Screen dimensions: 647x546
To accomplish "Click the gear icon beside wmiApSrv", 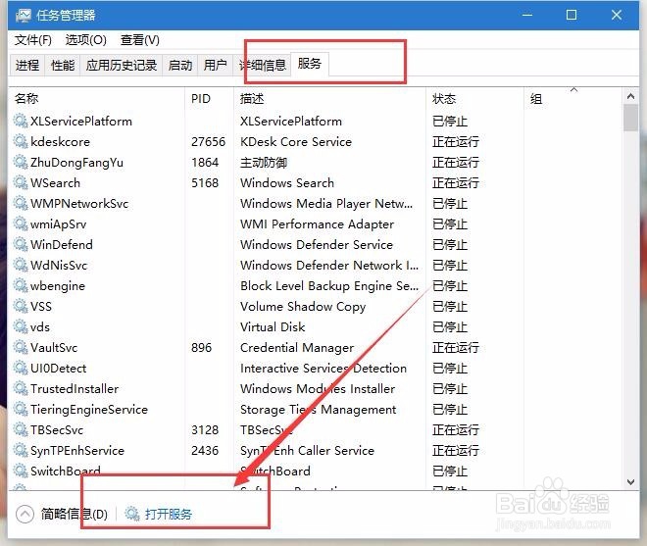I will (21, 223).
